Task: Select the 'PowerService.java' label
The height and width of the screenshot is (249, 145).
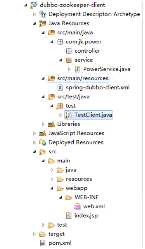Action: (107, 69)
